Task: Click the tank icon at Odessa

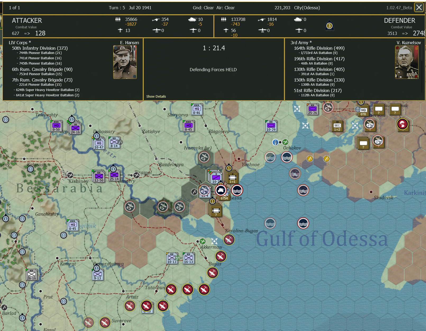Action: tap(221, 190)
